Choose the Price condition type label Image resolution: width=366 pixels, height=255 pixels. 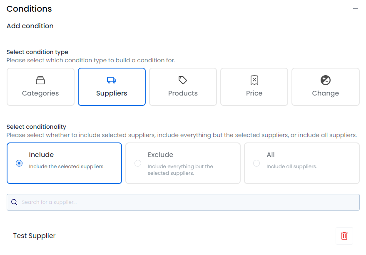(254, 93)
